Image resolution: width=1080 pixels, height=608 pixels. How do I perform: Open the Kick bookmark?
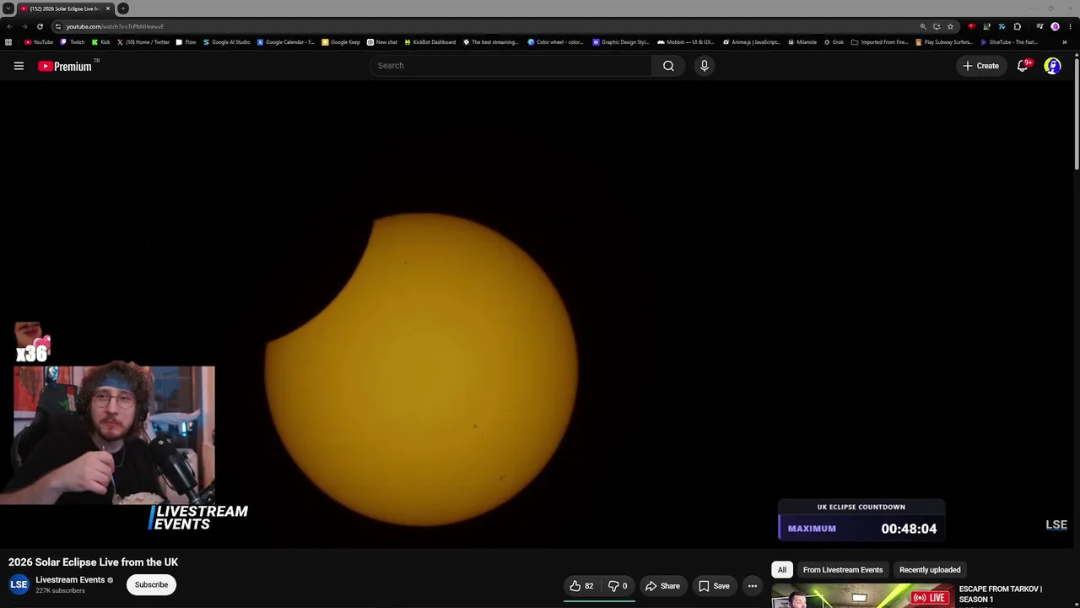pos(101,42)
